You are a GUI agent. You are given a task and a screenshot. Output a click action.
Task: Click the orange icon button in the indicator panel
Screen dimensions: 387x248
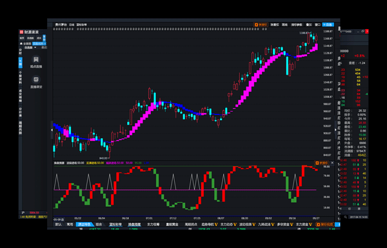point(321,163)
